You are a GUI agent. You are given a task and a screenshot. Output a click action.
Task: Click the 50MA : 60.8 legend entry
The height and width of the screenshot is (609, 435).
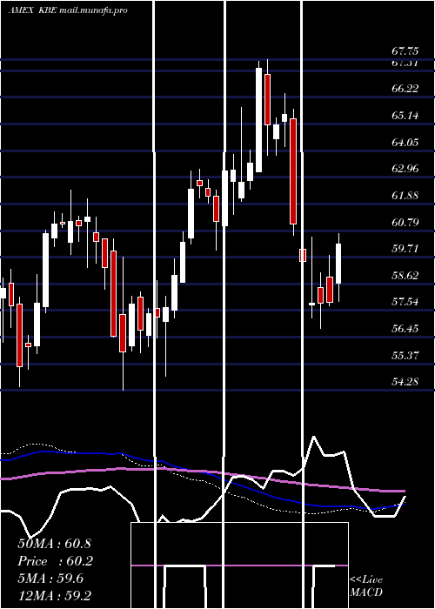(54, 544)
